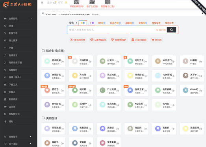Click the bank icon beside 影视权威

pyautogui.click(x=5, y=100)
